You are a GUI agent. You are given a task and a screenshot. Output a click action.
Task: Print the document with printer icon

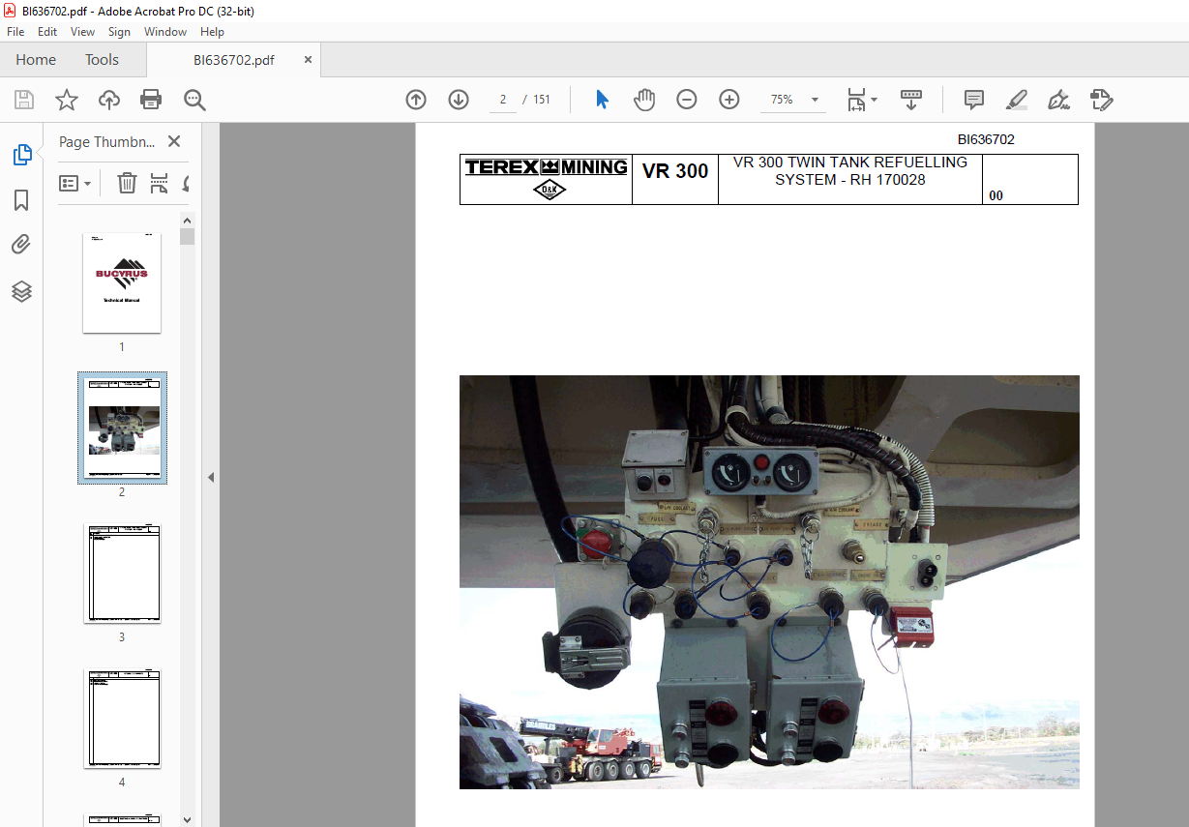coord(151,100)
